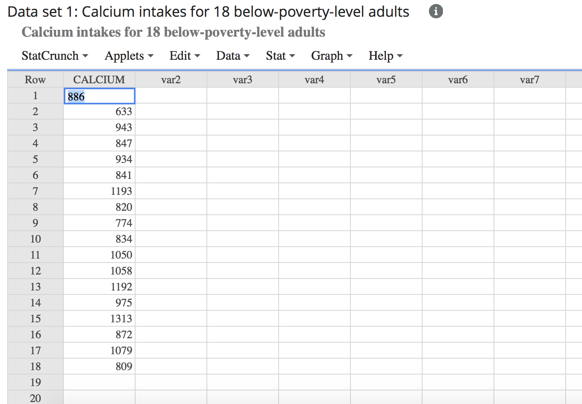This screenshot has height=404, width=582.
Task: Click the cell showing 847
Action: pyautogui.click(x=99, y=143)
